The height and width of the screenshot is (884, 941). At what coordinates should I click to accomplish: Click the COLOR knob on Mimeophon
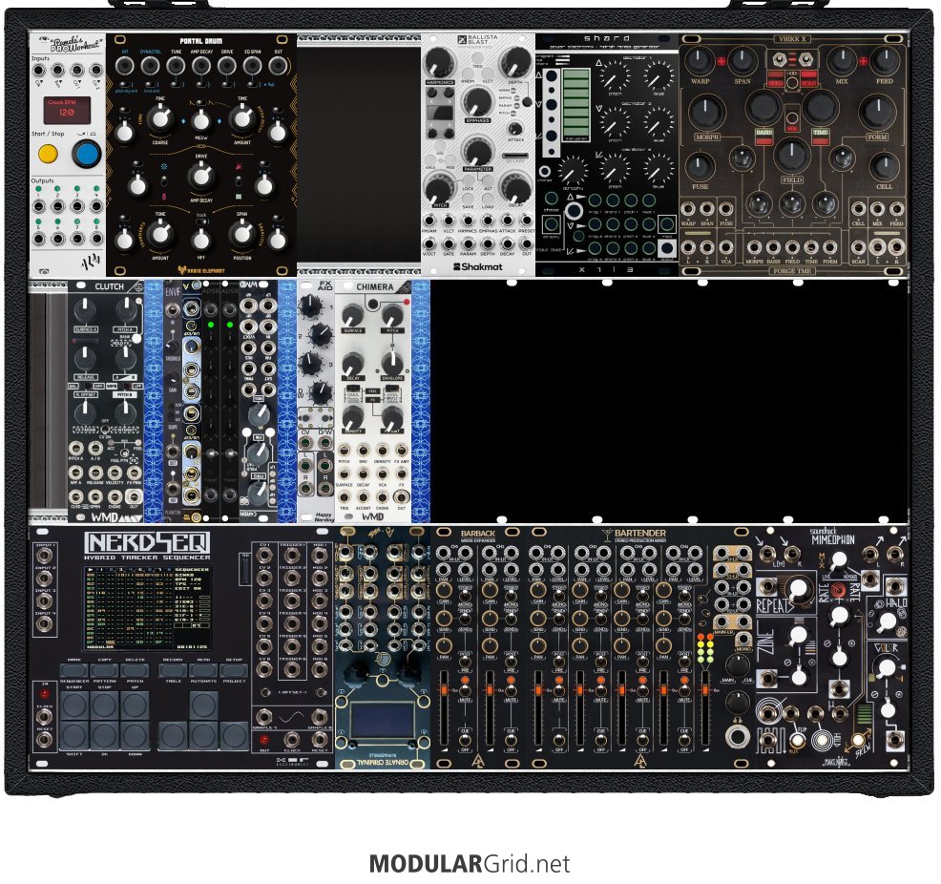point(887,667)
